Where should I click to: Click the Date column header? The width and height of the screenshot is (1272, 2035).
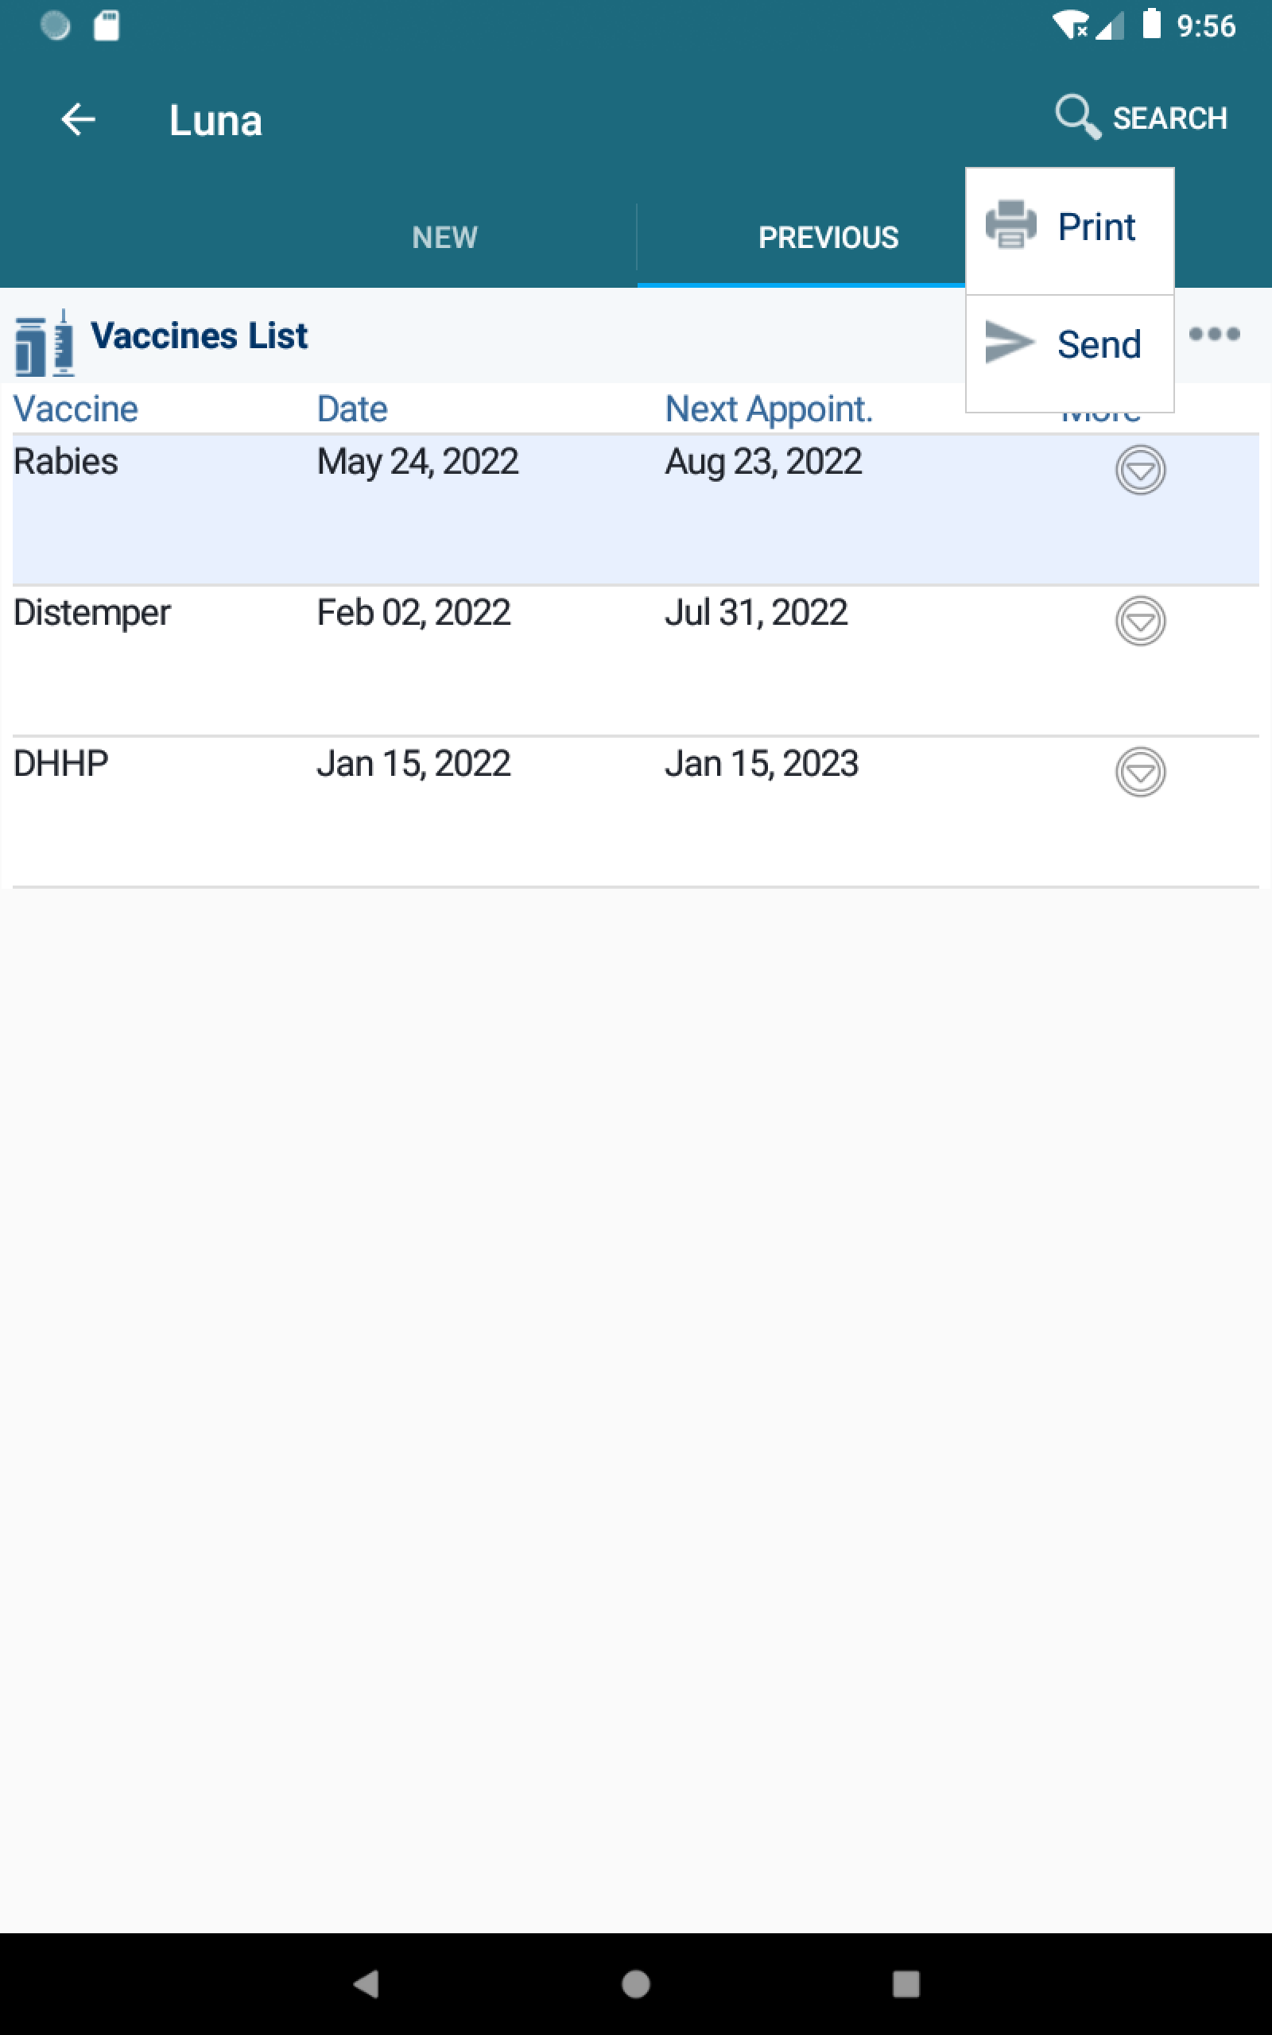click(351, 409)
